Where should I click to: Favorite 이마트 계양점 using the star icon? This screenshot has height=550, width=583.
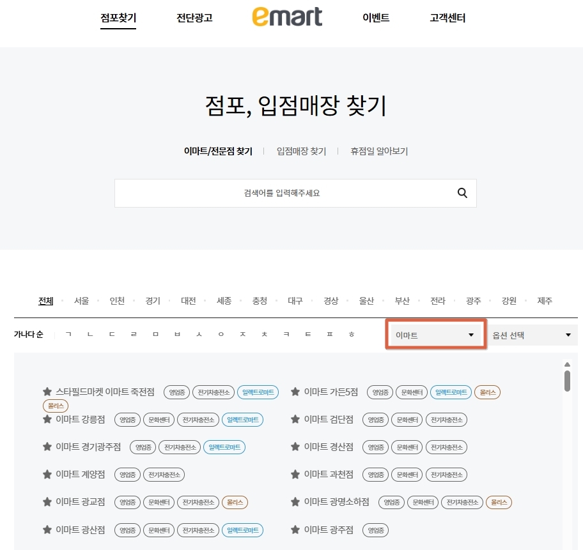pos(47,475)
